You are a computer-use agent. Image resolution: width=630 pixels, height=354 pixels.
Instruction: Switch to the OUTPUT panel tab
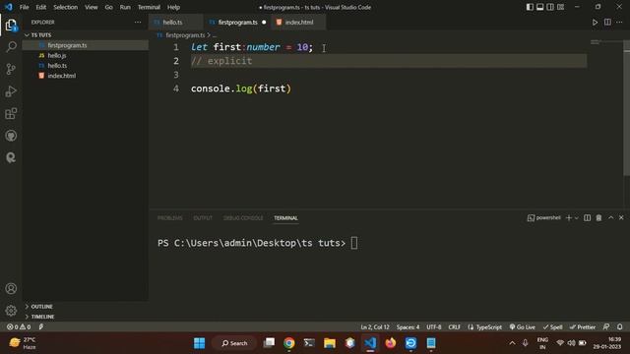(x=203, y=218)
